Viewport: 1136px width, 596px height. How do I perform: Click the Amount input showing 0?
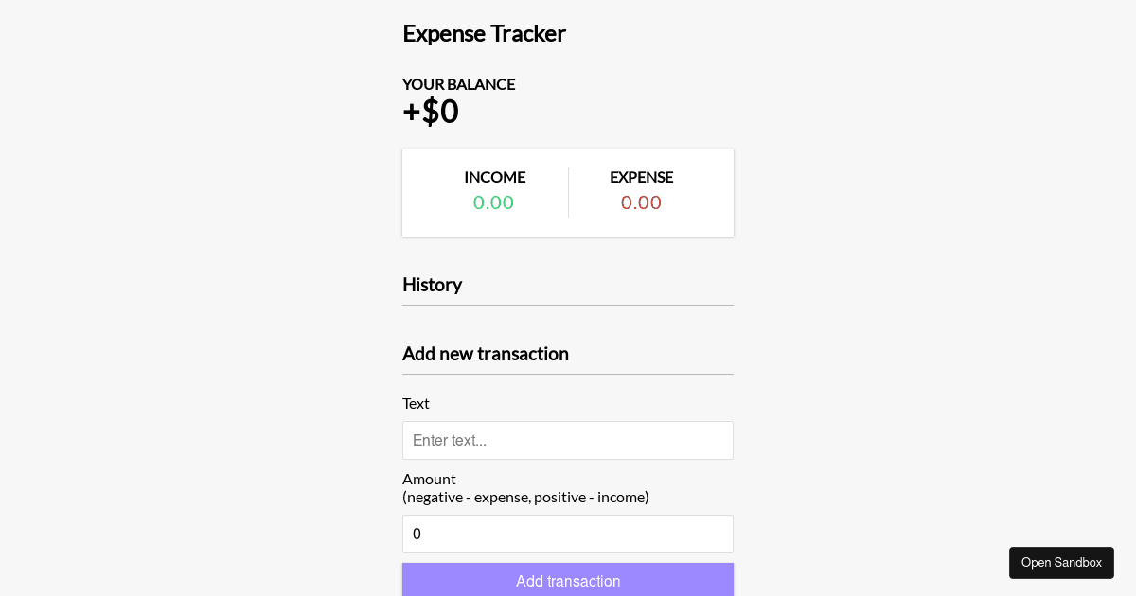point(568,534)
